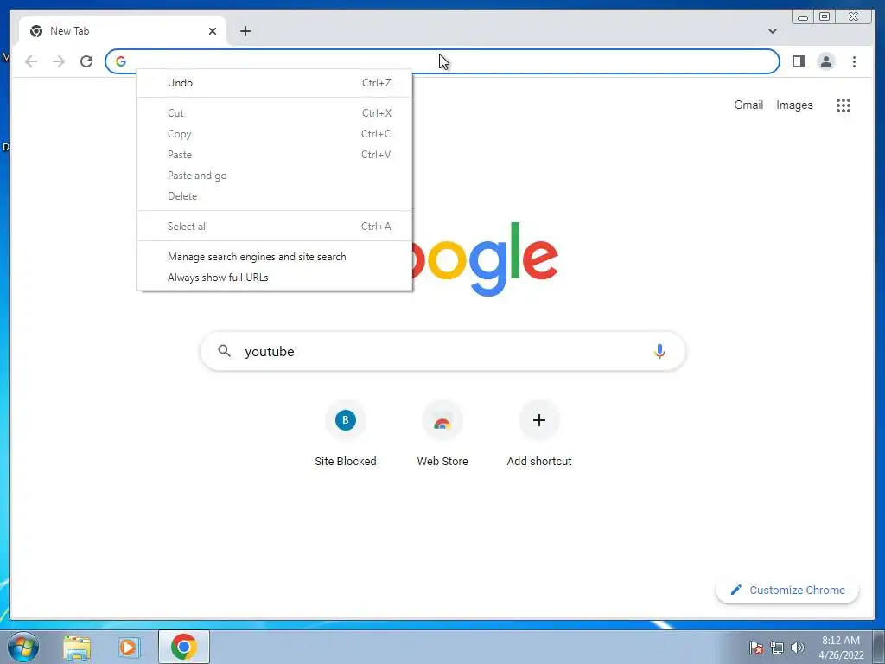Select Undo in context menu
The image size is (885, 664).
tap(274, 83)
